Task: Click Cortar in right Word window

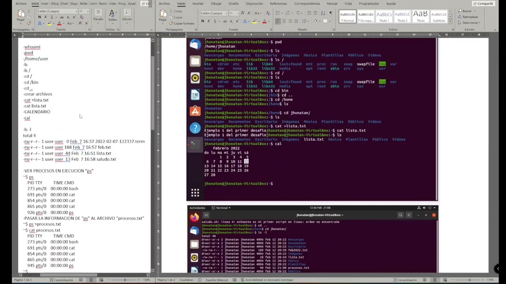Action: point(176,11)
